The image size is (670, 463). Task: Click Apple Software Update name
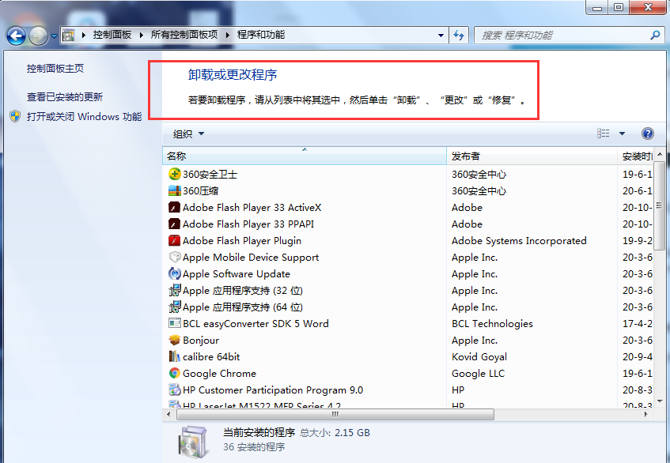coord(237,274)
